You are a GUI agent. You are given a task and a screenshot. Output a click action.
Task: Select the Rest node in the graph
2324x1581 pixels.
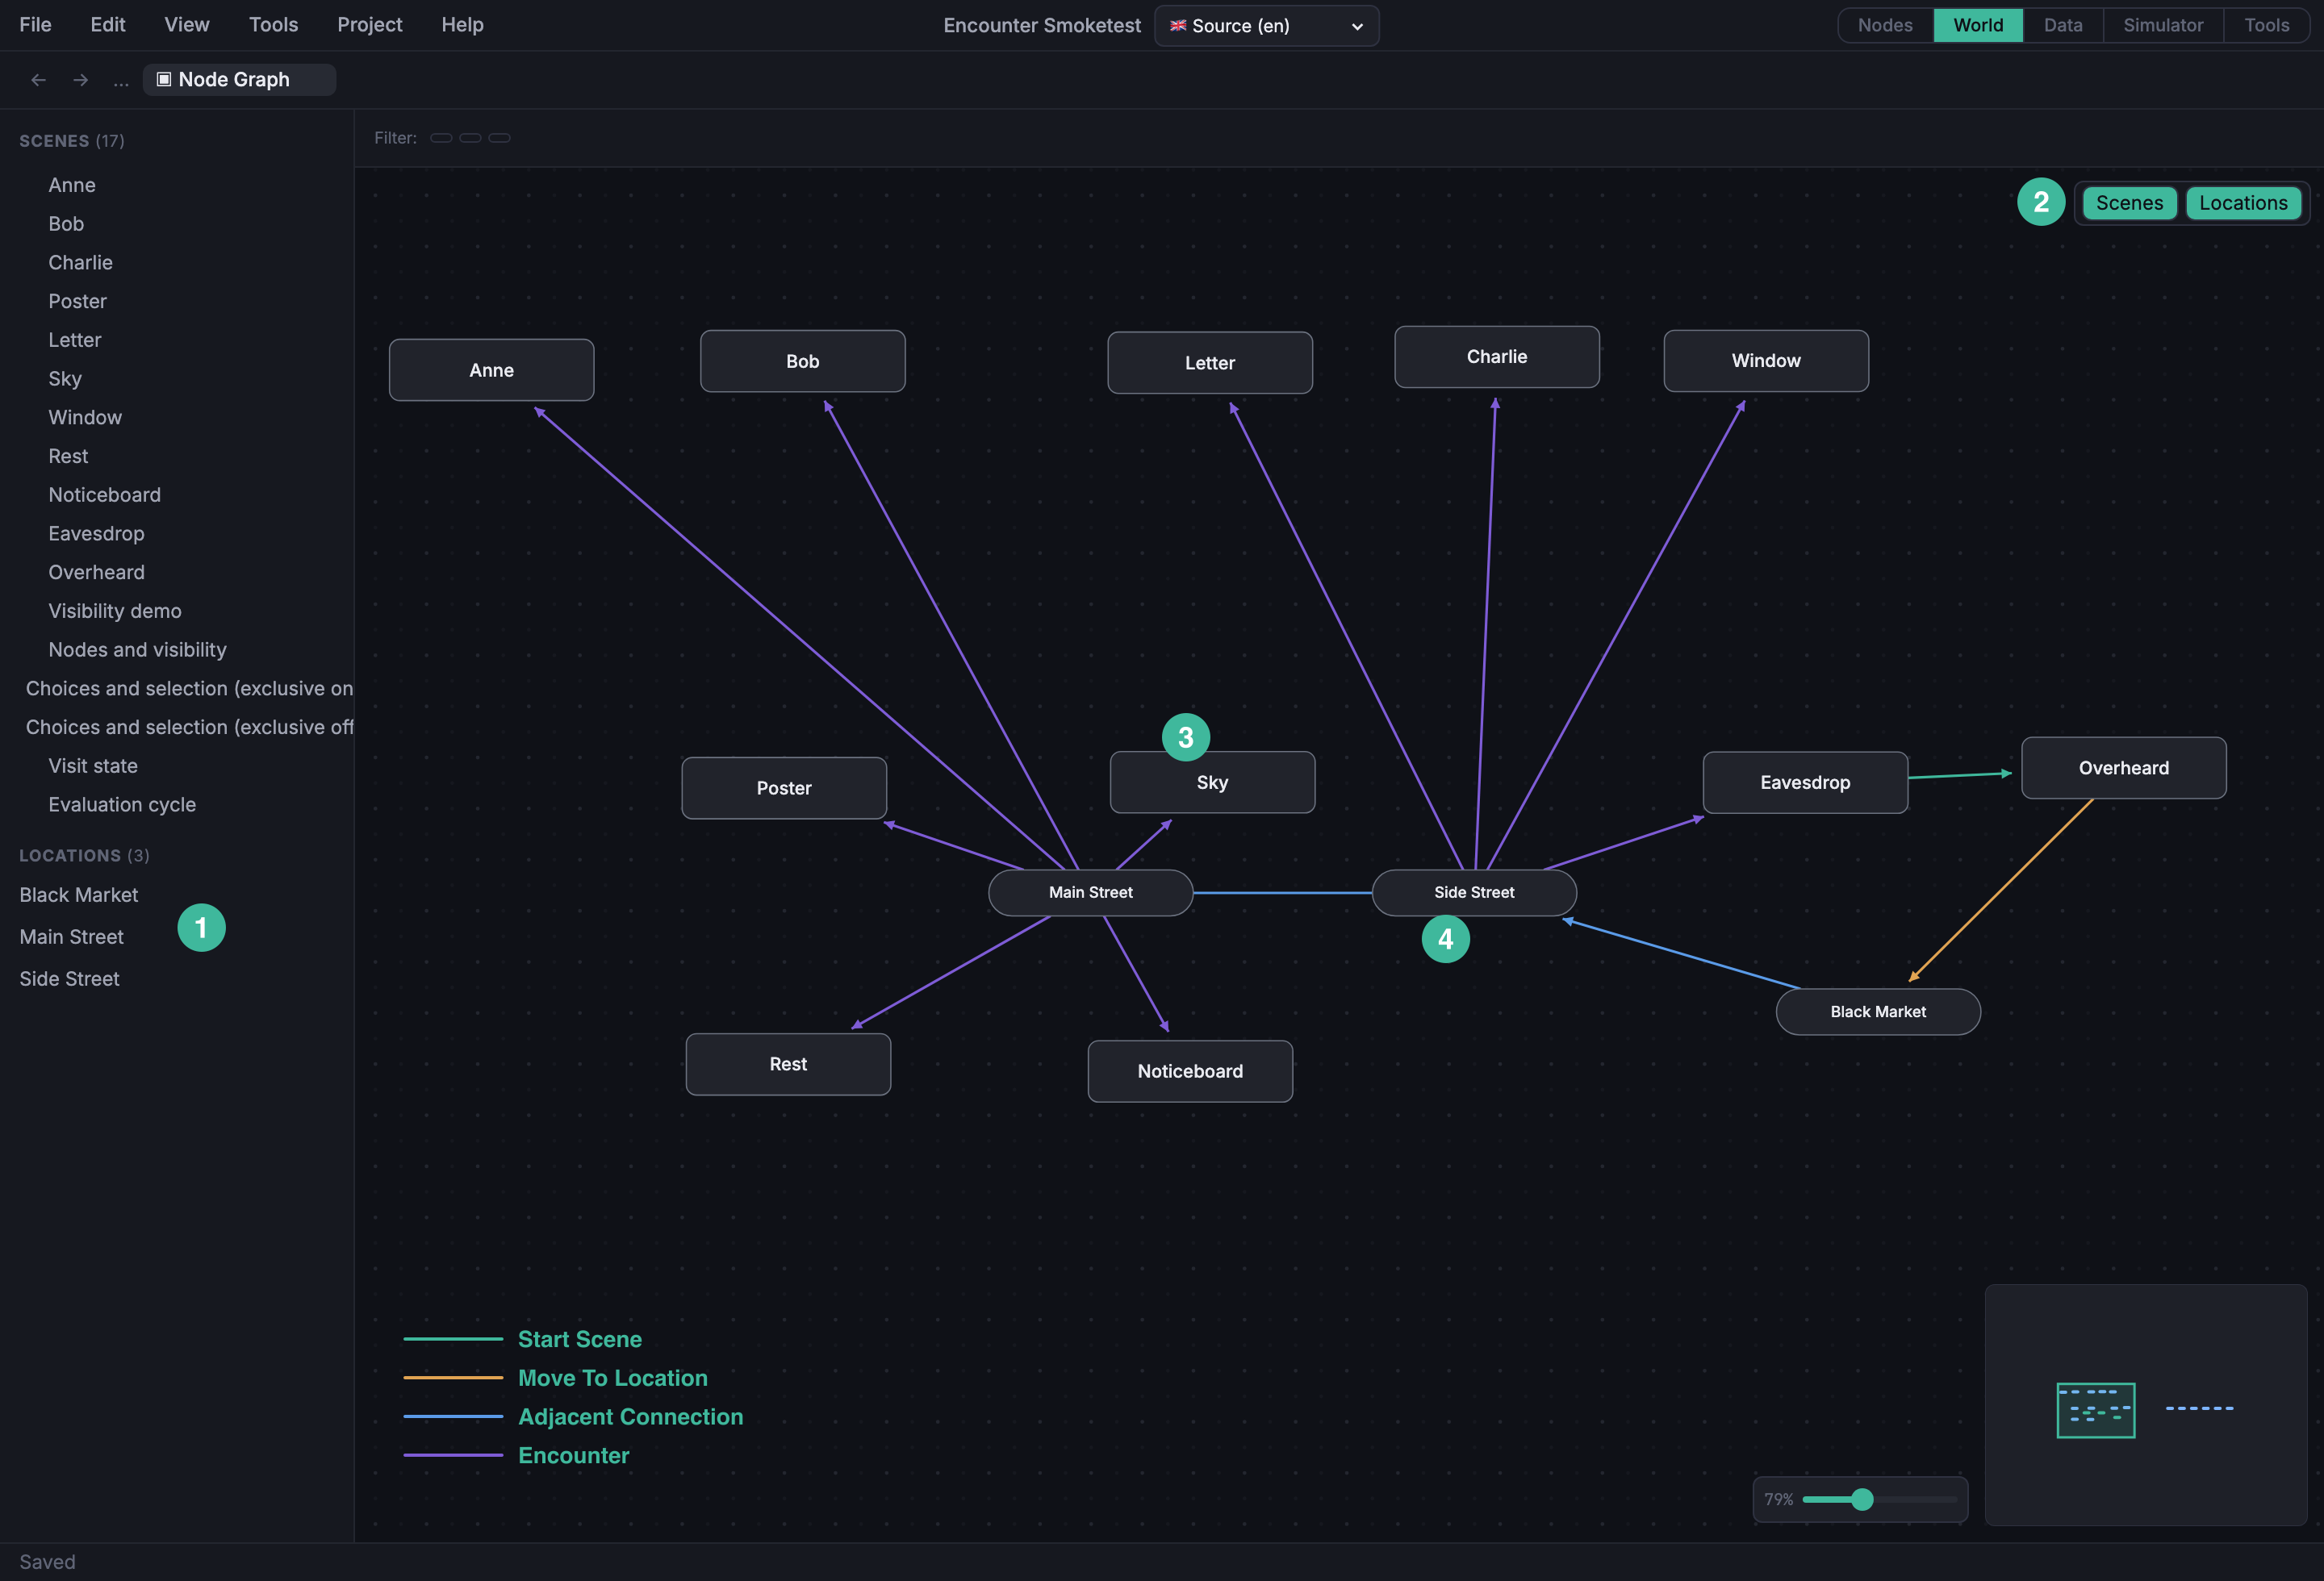(x=788, y=1064)
